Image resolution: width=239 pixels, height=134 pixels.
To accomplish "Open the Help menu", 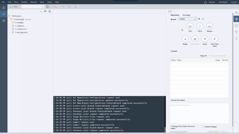I will (x=57, y=2).
